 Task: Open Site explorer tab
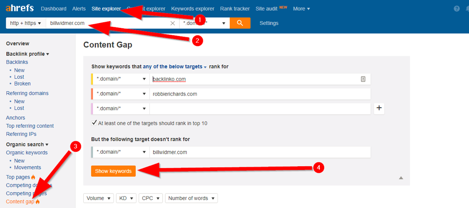coord(106,9)
